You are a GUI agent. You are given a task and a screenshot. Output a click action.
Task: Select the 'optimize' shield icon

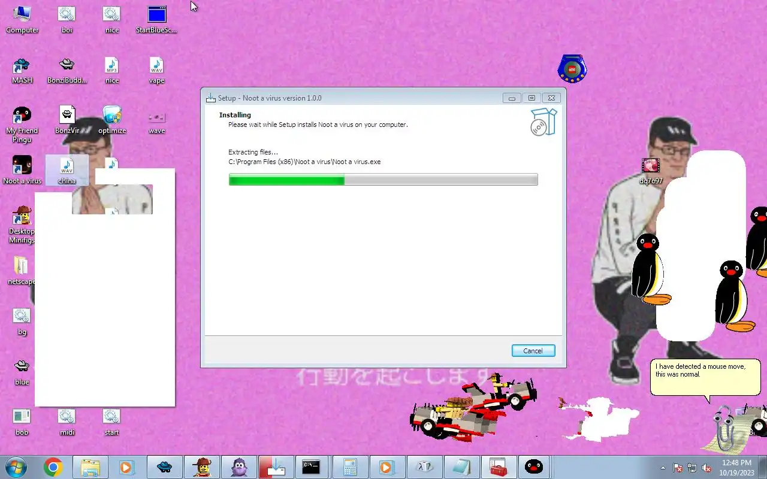[112, 120]
